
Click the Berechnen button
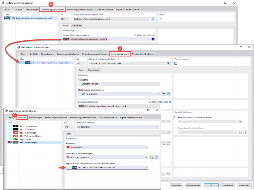(176, 185)
